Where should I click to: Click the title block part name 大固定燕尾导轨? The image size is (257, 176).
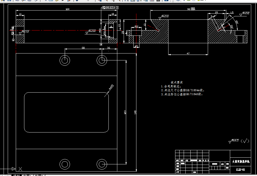[241, 162]
